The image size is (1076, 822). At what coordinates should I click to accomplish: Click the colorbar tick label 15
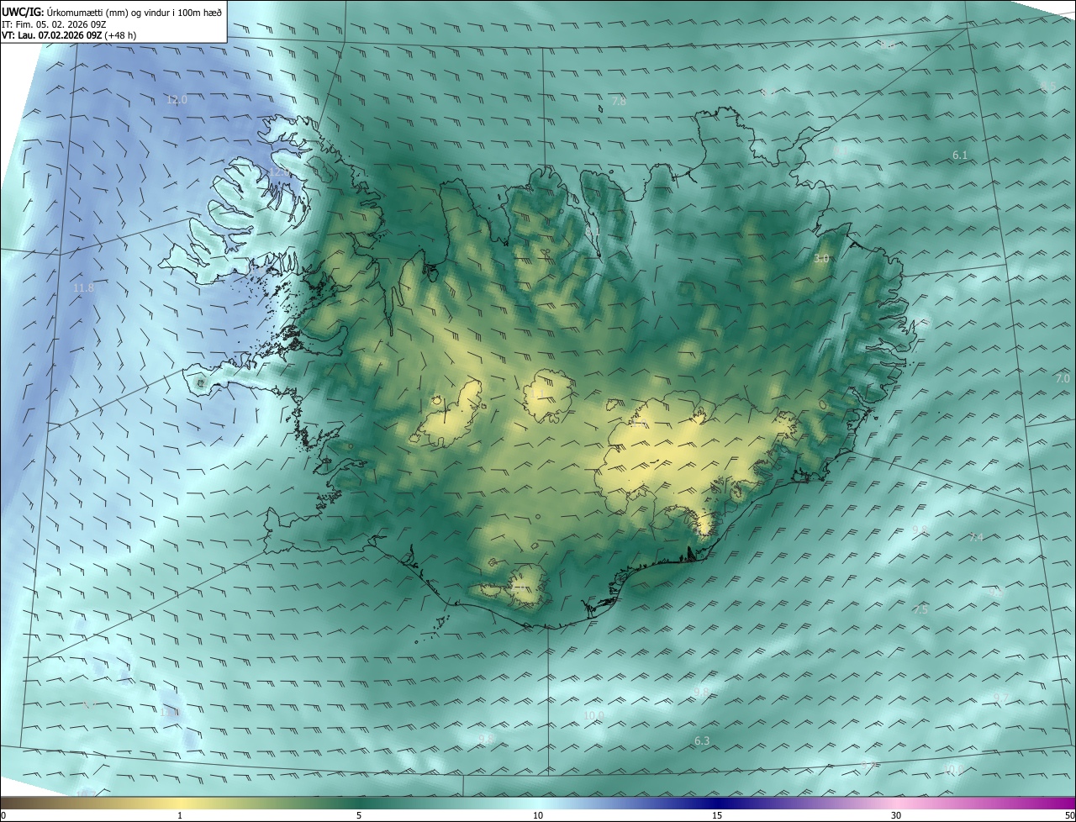[x=717, y=816]
